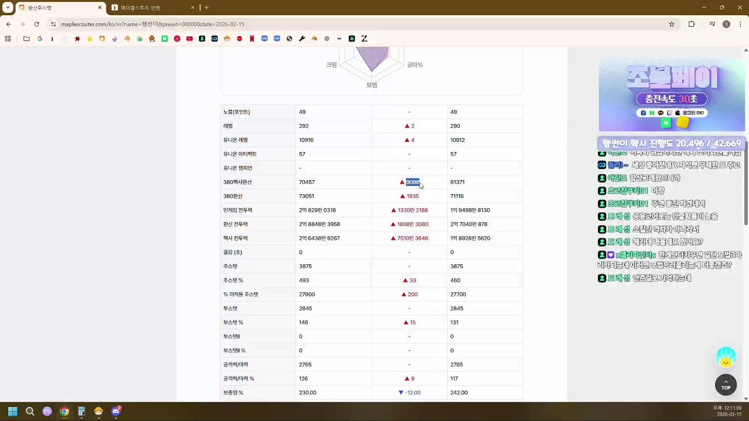Click the 쿨감 (초) row label
749x421 pixels.
pyautogui.click(x=232, y=252)
